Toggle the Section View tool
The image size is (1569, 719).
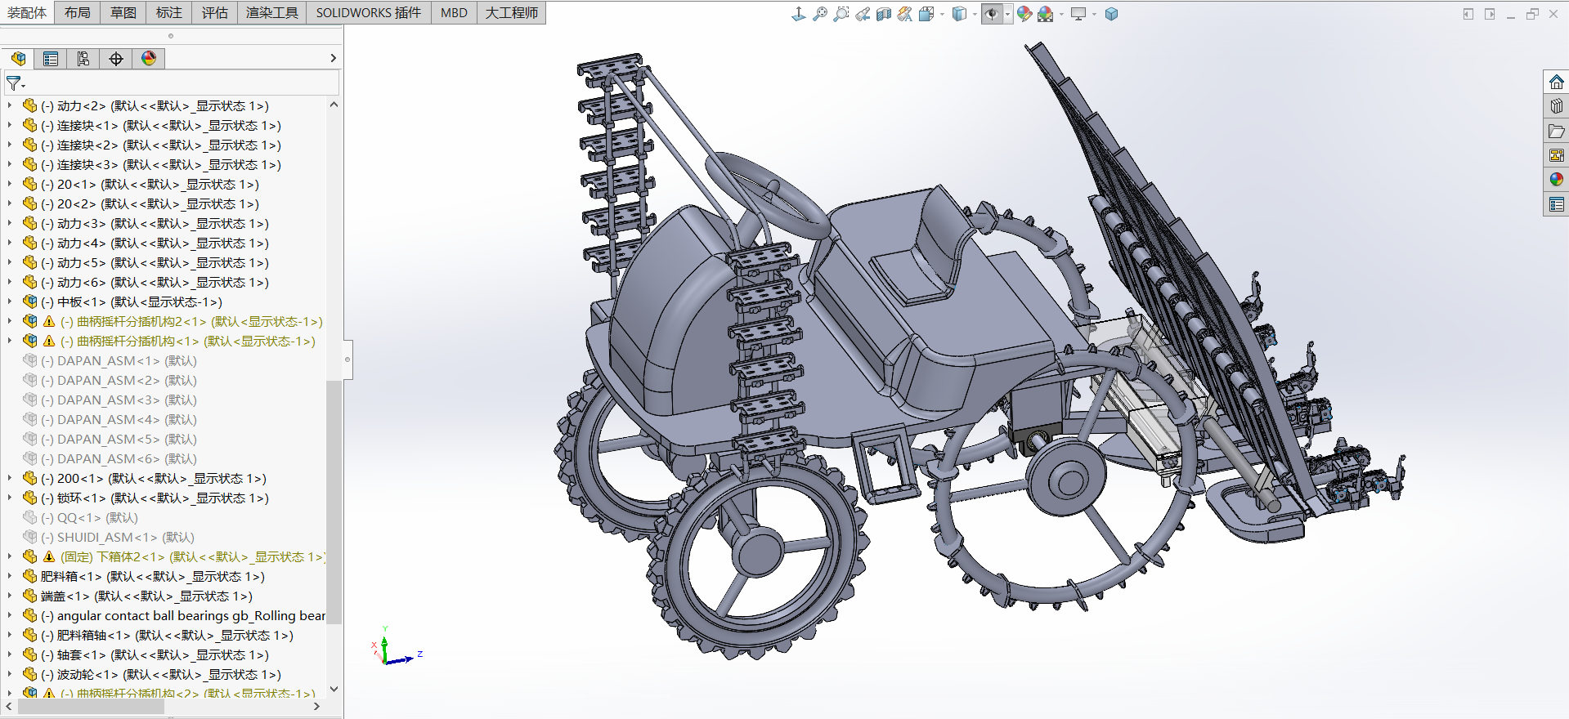tap(884, 14)
